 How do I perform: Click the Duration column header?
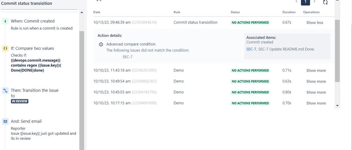[289, 12]
